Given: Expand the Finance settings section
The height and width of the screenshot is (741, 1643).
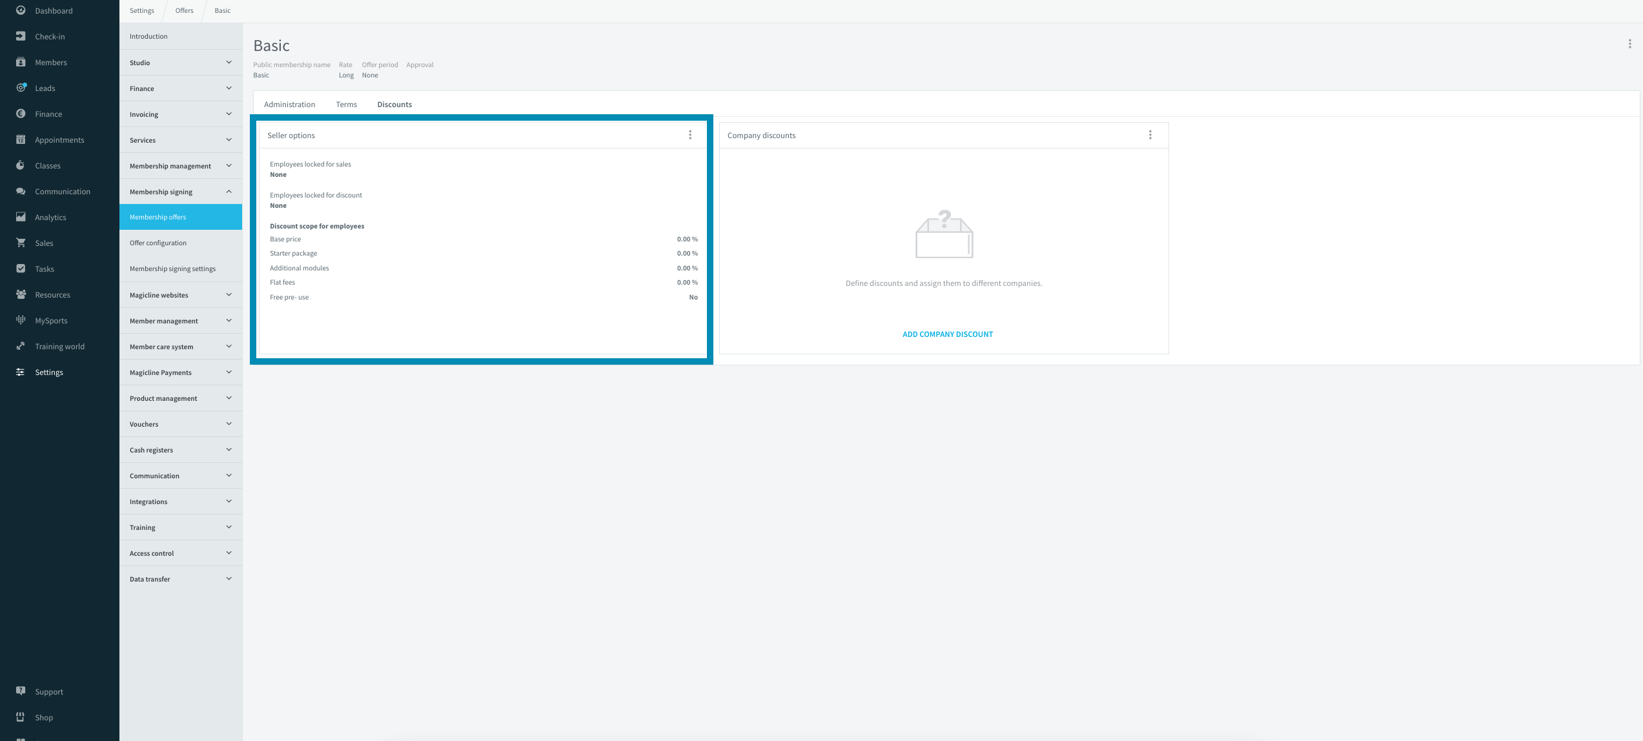Looking at the screenshot, I should [181, 88].
